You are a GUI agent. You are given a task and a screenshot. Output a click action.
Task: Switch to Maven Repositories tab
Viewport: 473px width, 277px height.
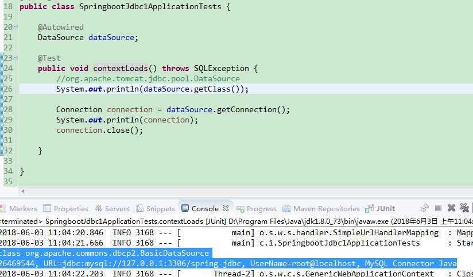click(321, 208)
